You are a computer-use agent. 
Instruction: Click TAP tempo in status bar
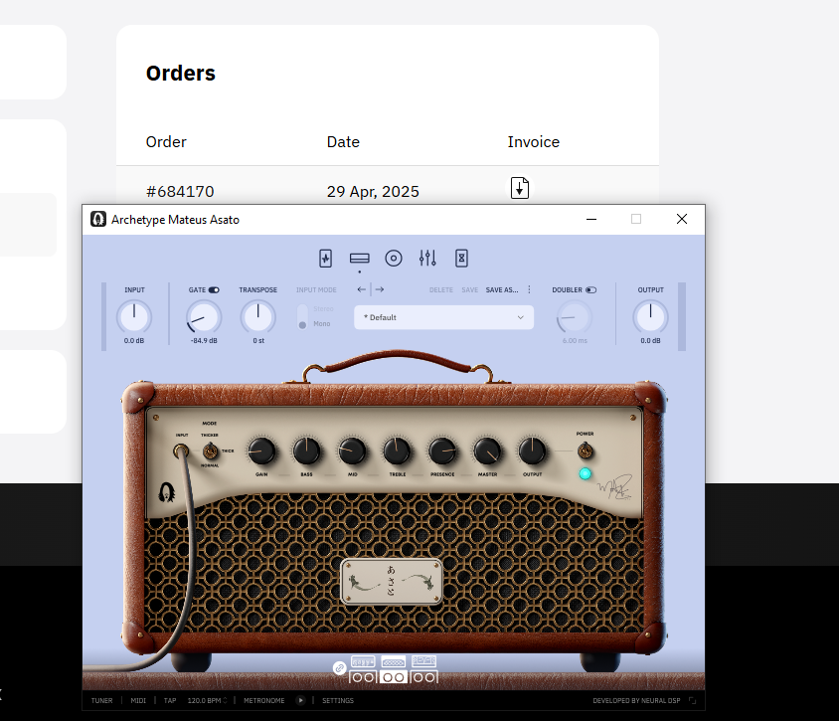coord(170,701)
